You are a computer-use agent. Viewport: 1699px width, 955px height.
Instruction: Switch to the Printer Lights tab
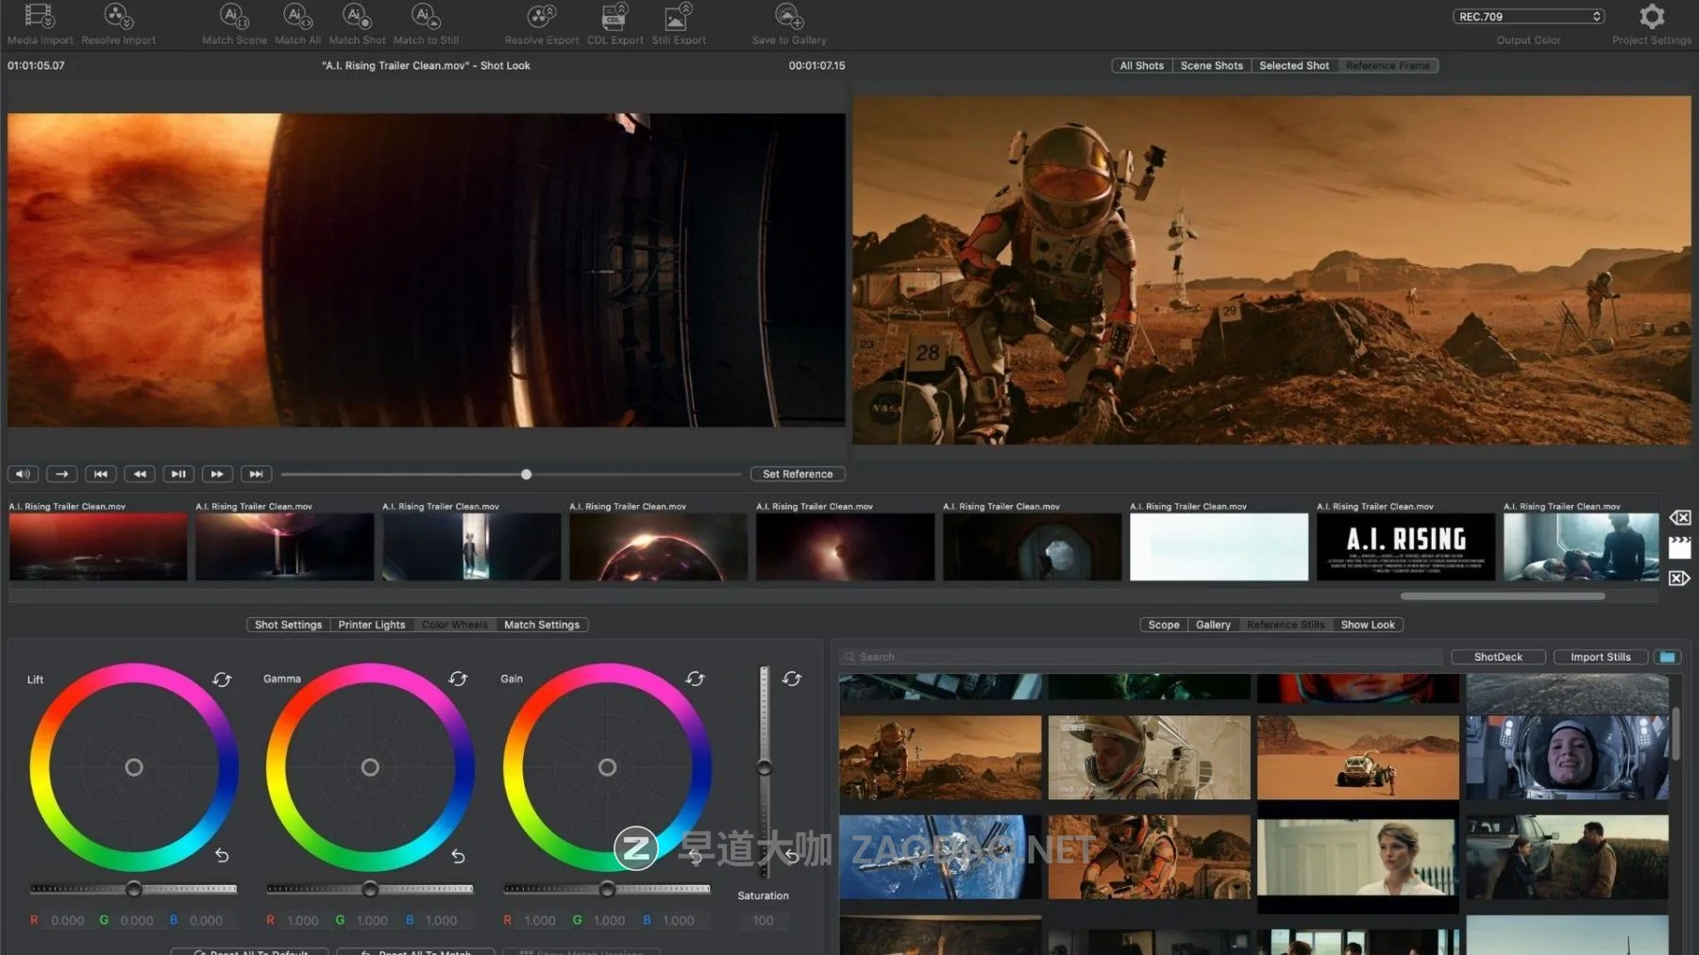tap(371, 625)
